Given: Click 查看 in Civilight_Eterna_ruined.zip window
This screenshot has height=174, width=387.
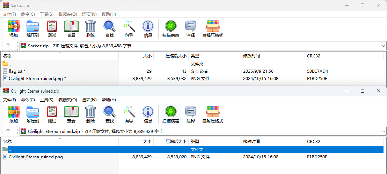Looking at the screenshot, I should click(71, 114).
